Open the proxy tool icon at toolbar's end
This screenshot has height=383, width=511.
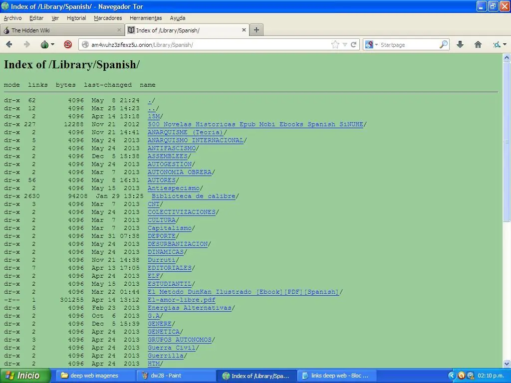pyautogui.click(x=497, y=44)
